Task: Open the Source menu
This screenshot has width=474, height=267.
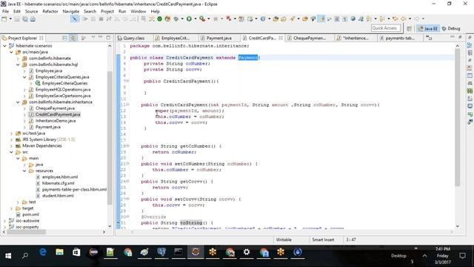Action: pyautogui.click(x=31, y=11)
